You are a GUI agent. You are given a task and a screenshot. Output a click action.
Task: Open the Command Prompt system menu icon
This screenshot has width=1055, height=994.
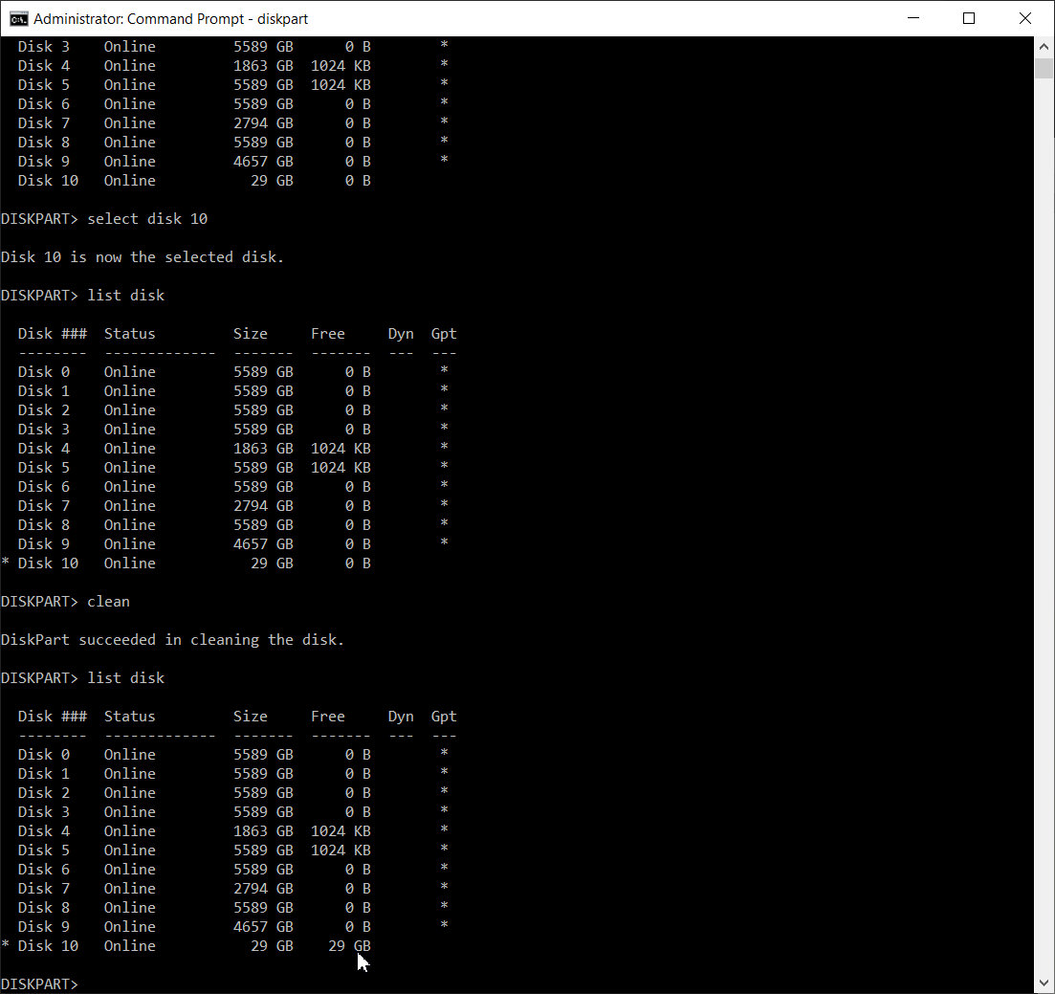(x=18, y=19)
